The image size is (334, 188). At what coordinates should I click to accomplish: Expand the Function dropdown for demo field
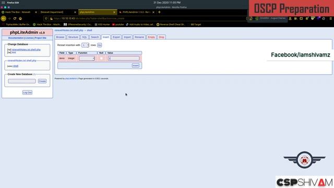coord(87,58)
